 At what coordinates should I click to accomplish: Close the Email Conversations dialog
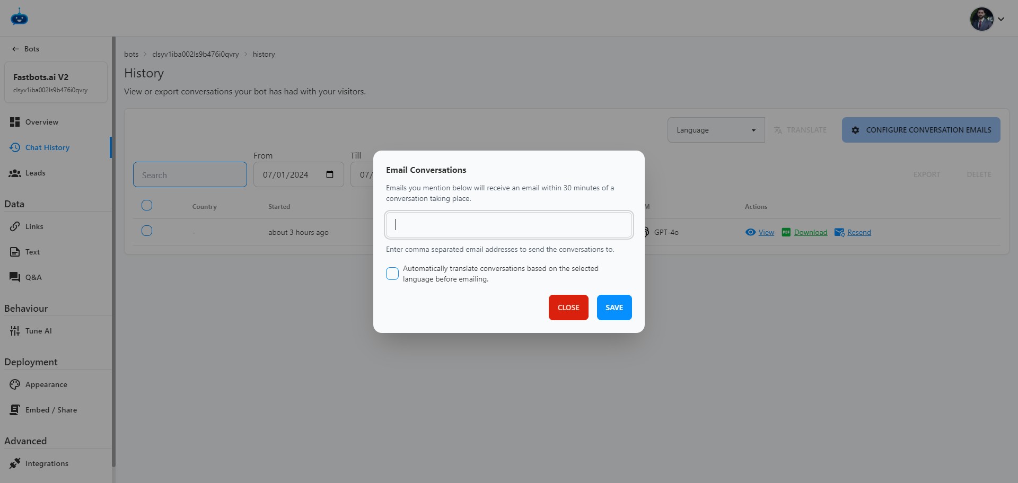pyautogui.click(x=568, y=308)
